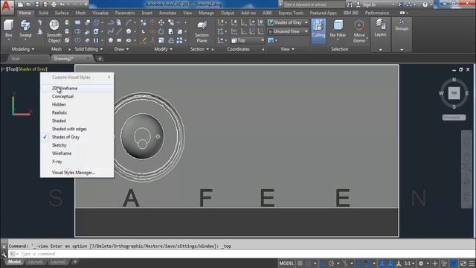Click the navigation bar on the right edge
Viewport: 476px width, 268px height.
[466, 169]
